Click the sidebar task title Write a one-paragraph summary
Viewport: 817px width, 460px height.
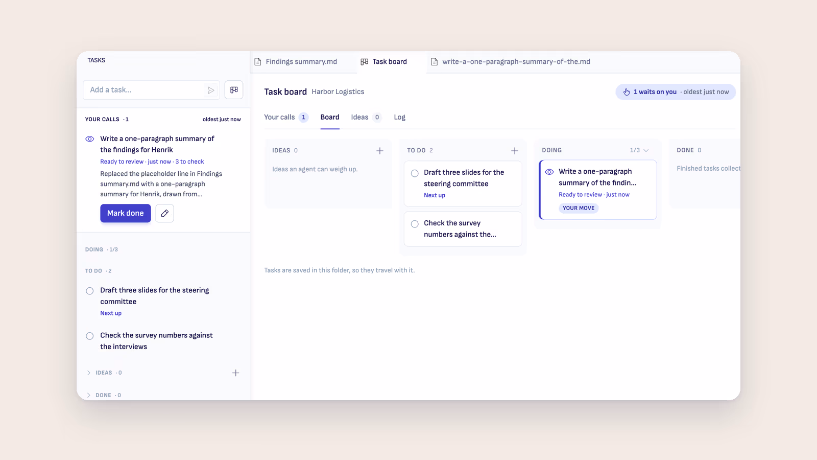[x=157, y=144]
